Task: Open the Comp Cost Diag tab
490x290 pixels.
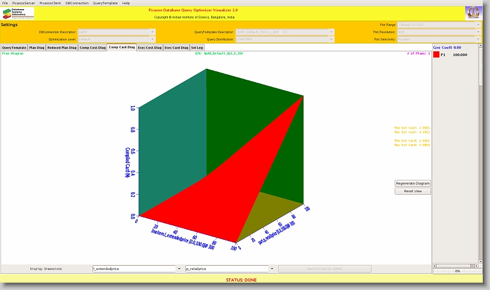Action: click(x=93, y=47)
